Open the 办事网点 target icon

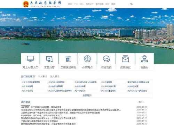(87, 59)
